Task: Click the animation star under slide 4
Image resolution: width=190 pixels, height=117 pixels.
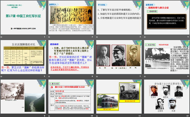Action: point(145,37)
